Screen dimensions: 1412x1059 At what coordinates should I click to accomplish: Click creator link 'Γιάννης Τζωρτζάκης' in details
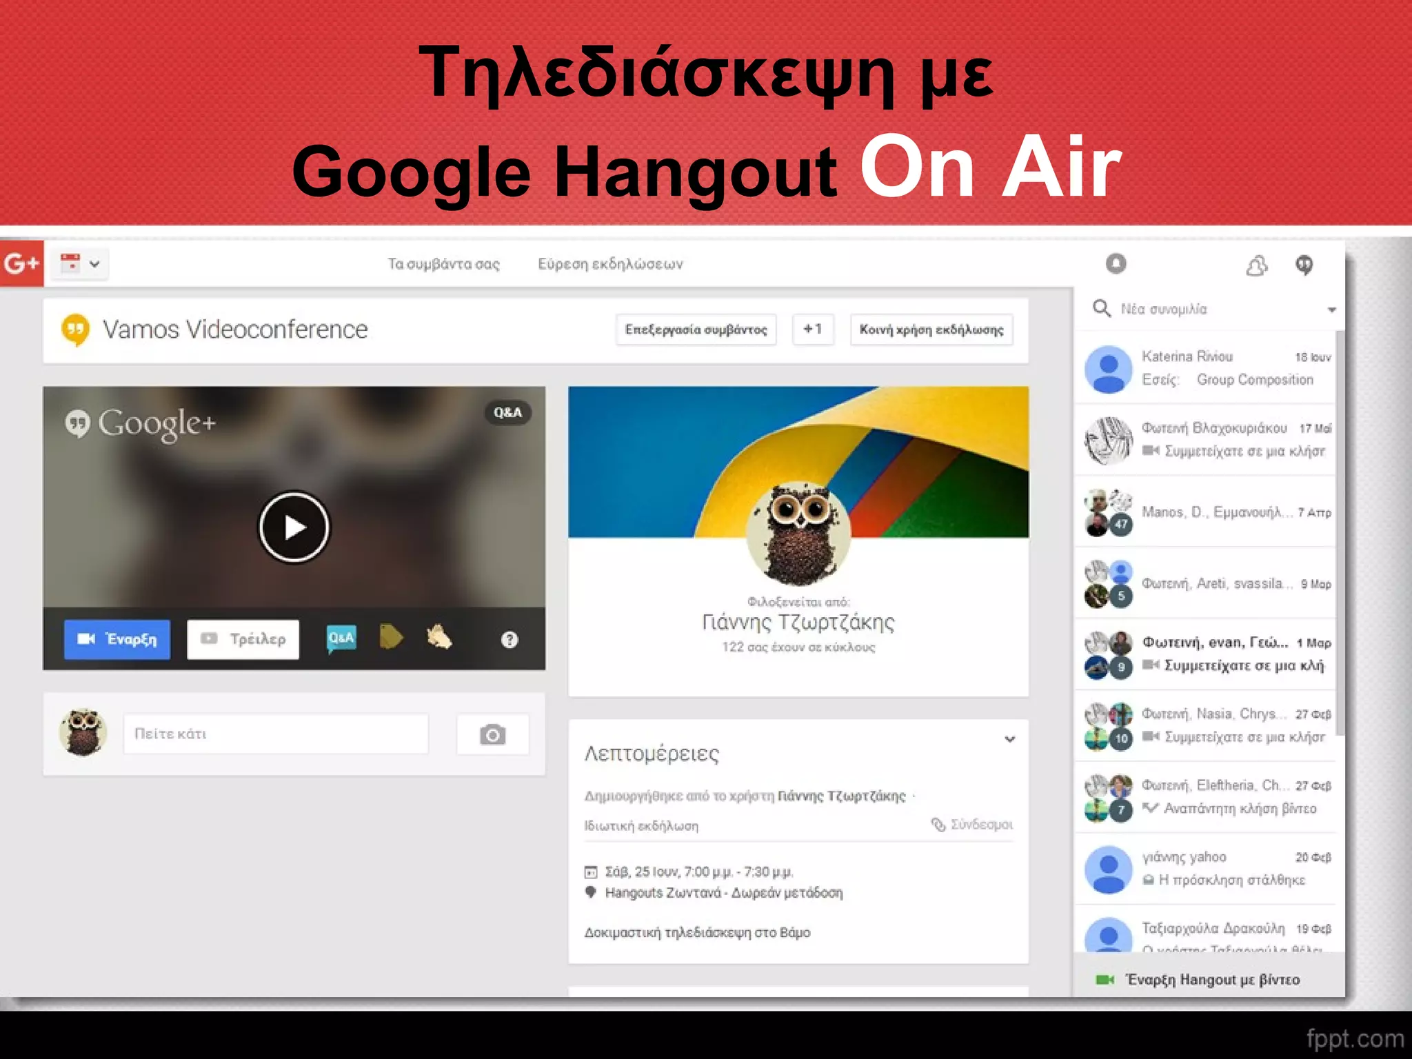[842, 796]
